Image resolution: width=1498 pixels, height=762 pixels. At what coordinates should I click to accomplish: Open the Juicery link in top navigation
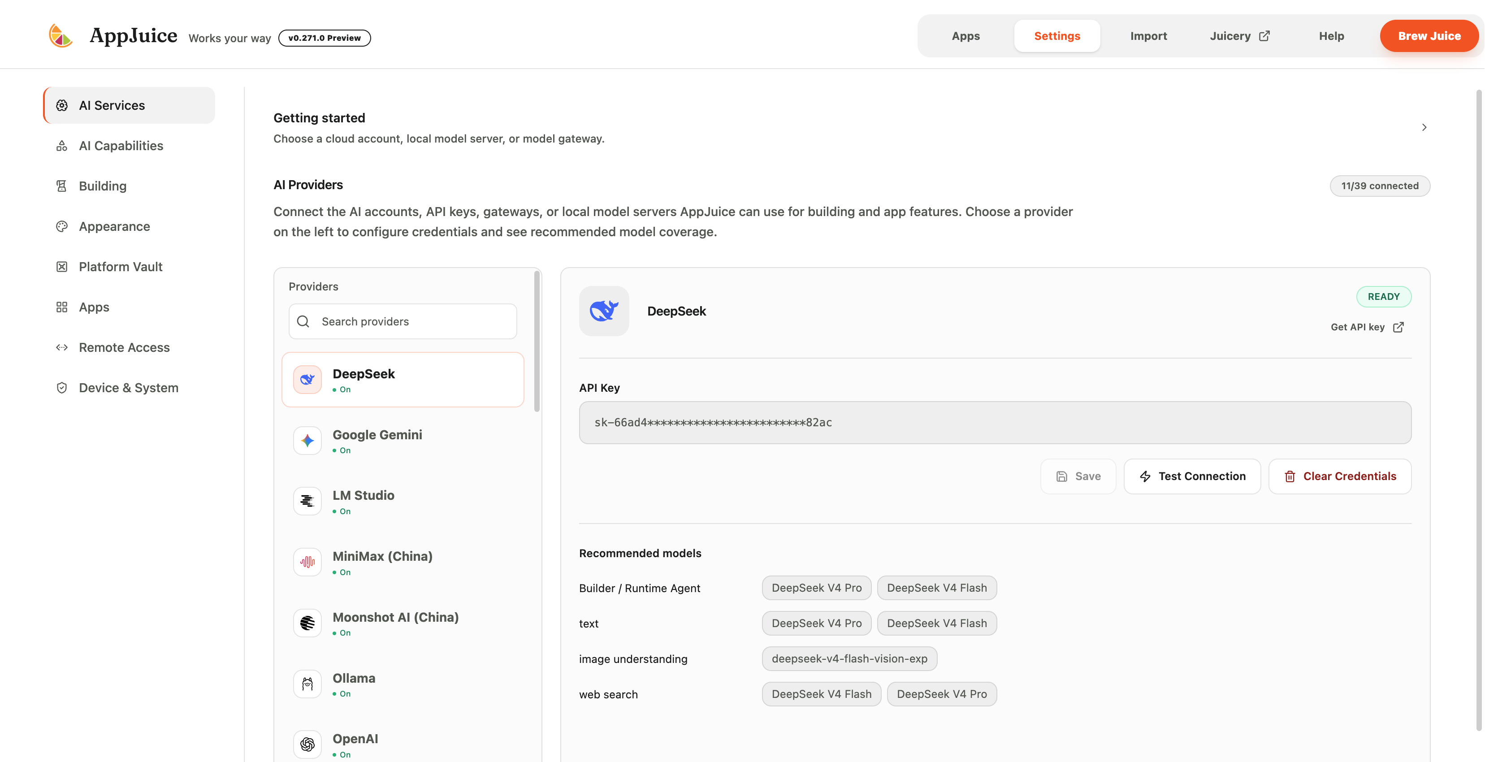pyautogui.click(x=1240, y=36)
